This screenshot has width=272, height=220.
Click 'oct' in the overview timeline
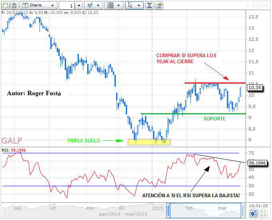click(x=53, y=208)
